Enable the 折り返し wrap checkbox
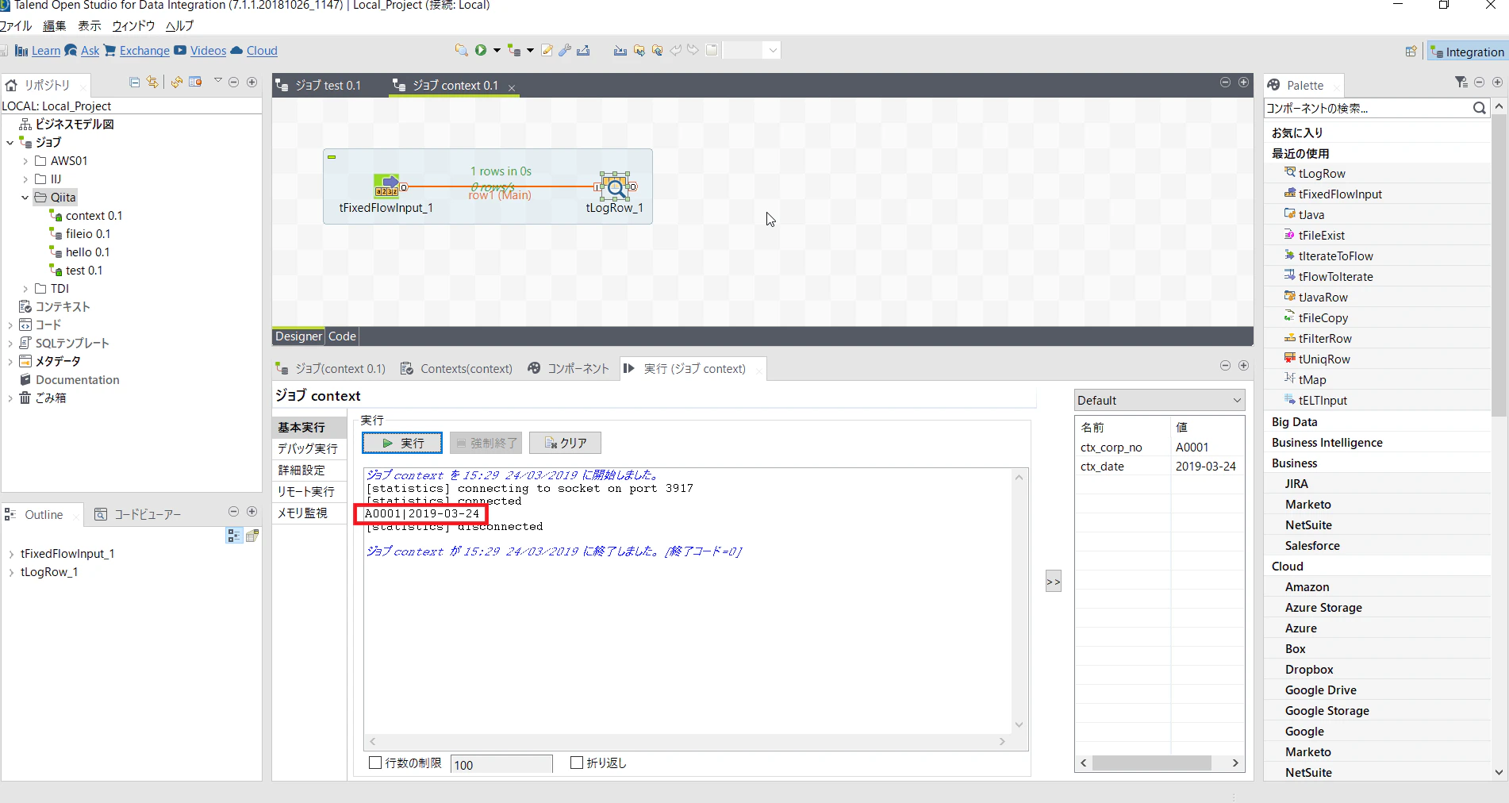The width and height of the screenshot is (1509, 803). click(x=577, y=763)
